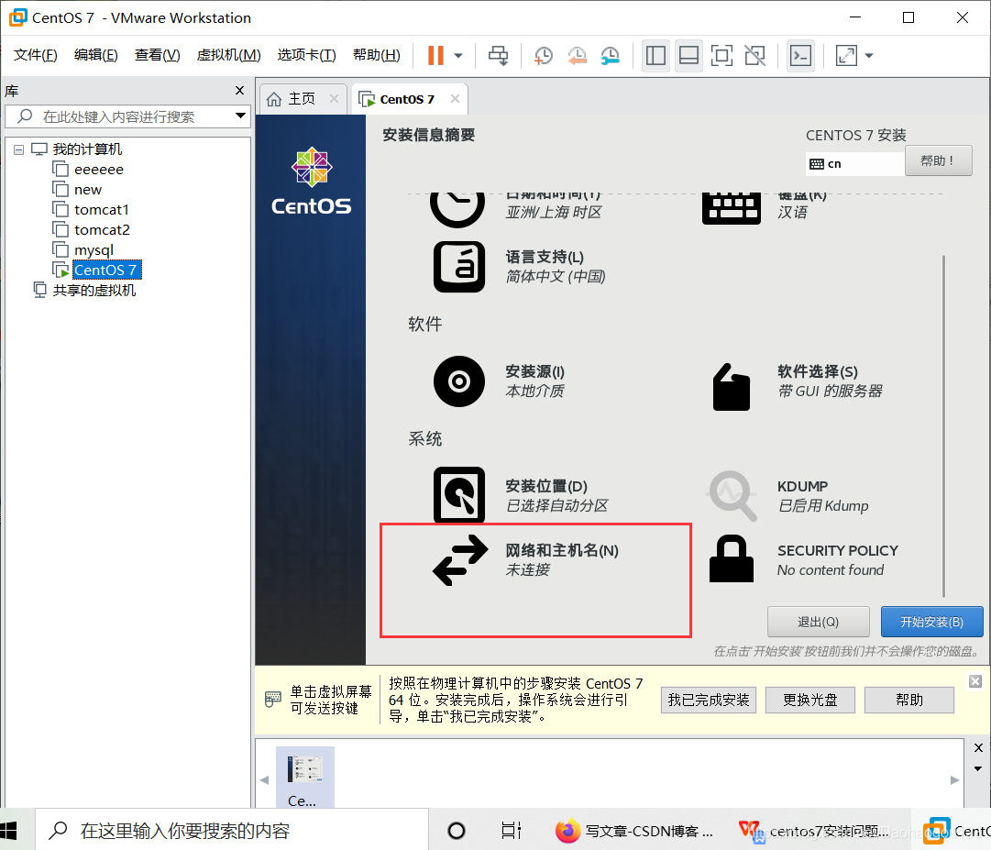Open 安装位置(D) disk icon

(459, 495)
